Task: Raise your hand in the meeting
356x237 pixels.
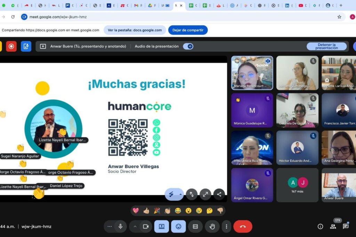Action: pyautogui.click(x=212, y=226)
